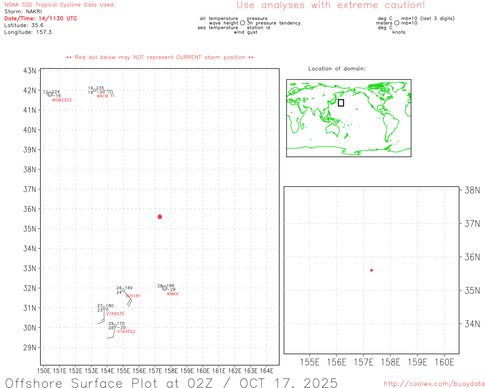Screen dimensions: 485x388
Task: Click pressure value 180 at V7A3035
Action: [x=110, y=306]
